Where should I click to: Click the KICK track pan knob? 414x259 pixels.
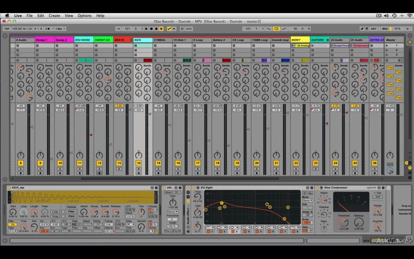[139, 155]
